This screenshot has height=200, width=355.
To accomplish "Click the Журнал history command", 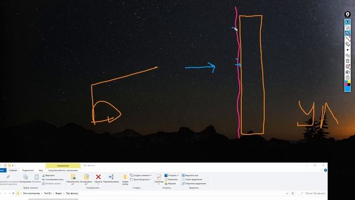I will coord(170,183).
